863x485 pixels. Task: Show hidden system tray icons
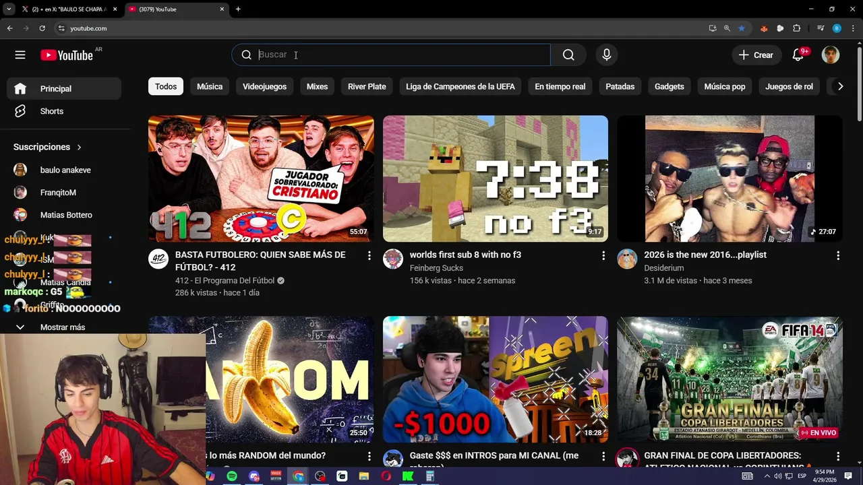point(767,476)
